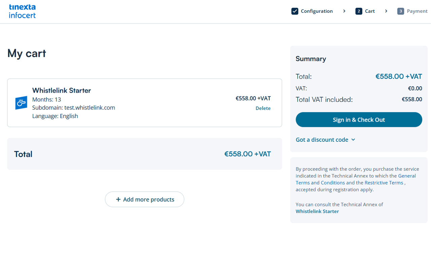Click the Payment step number badge
The image size is (431, 256).
click(x=400, y=11)
